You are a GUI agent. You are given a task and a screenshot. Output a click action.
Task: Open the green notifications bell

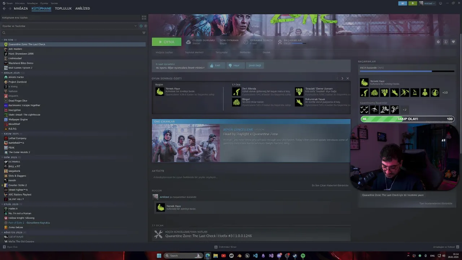tap(413, 3)
